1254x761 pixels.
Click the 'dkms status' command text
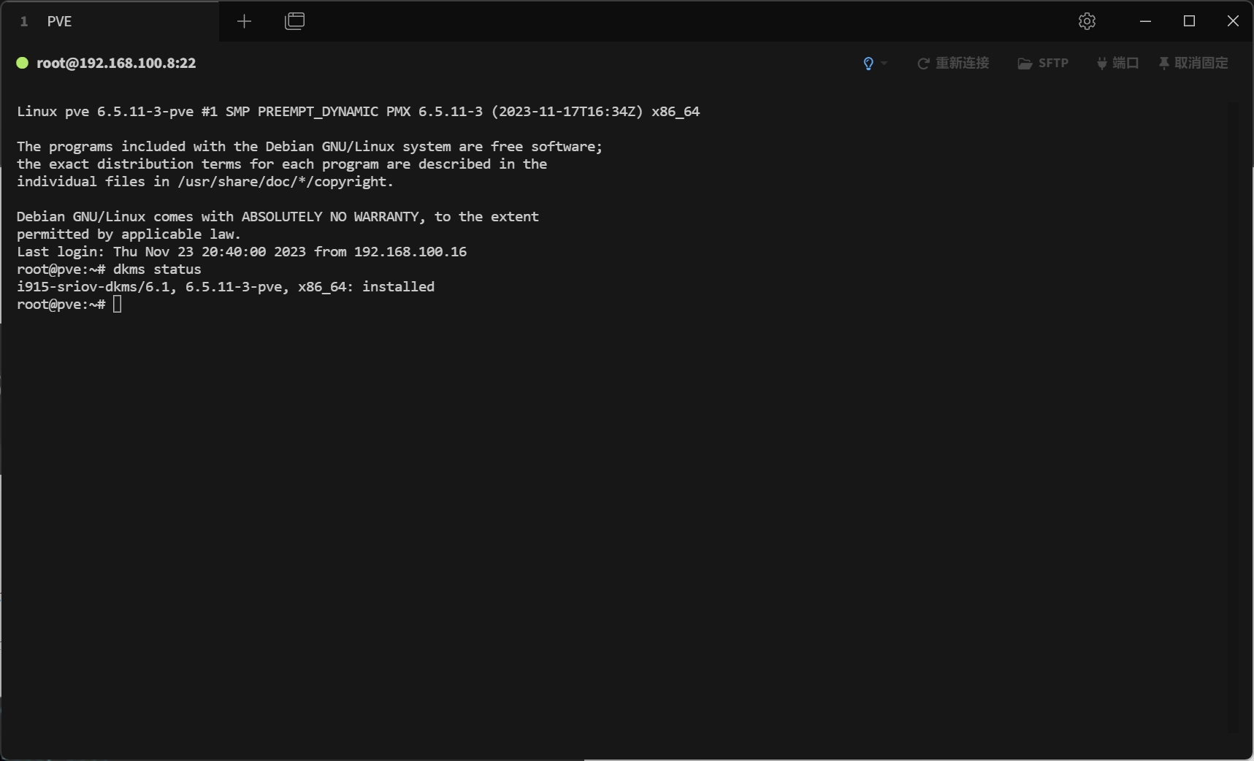157,269
